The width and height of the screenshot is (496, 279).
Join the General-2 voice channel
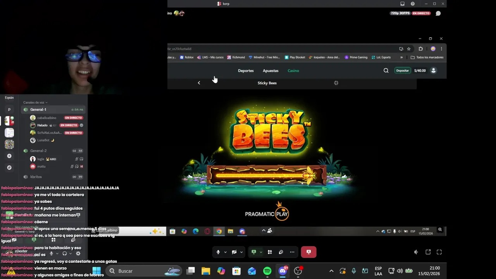(x=53, y=151)
